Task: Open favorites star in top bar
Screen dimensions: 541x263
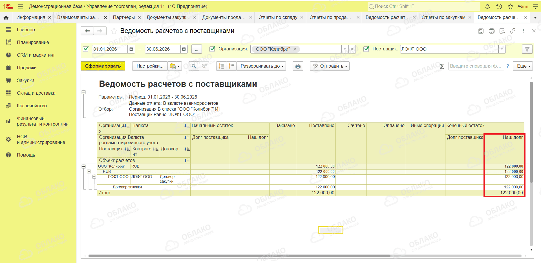Action: tap(511, 6)
